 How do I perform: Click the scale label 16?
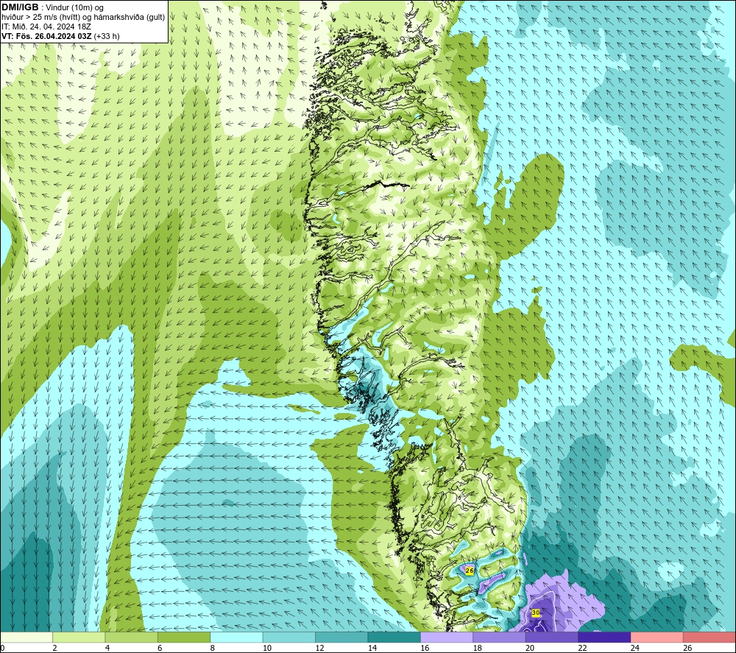pyautogui.click(x=425, y=648)
